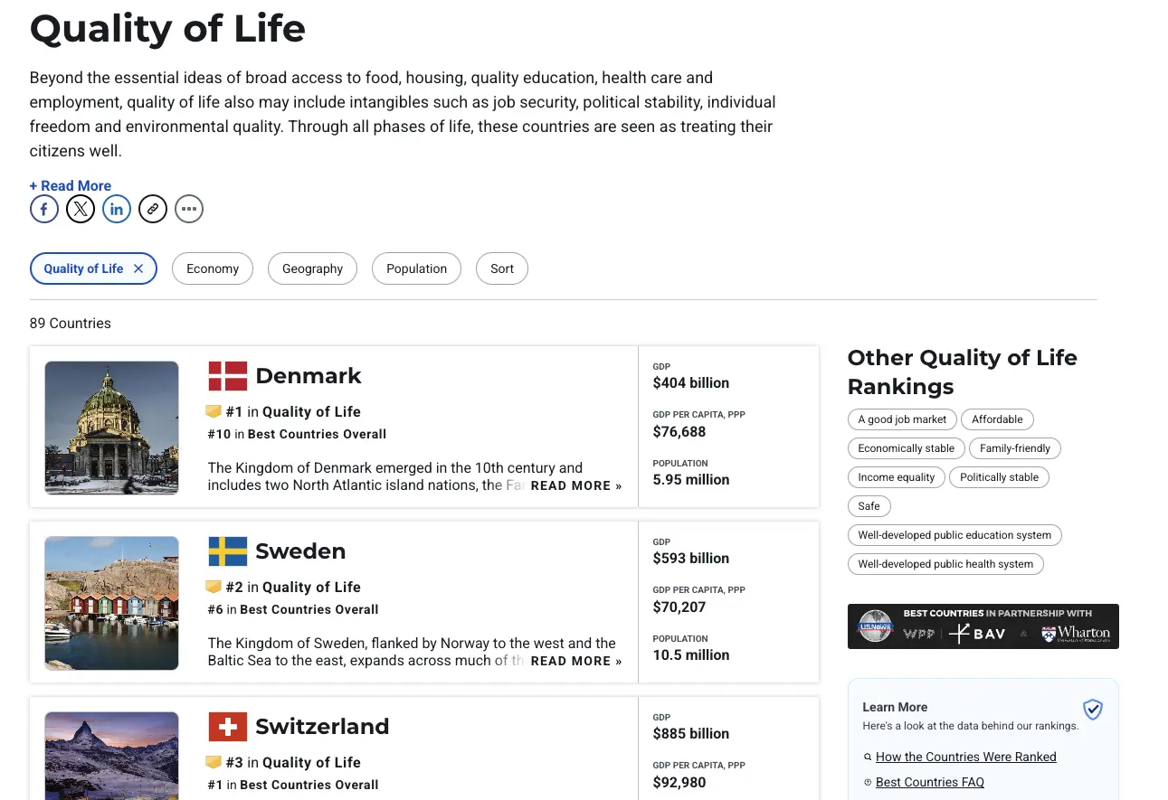Viewport: 1168px width, 800px height.
Task: Open the Best Countries FAQ link
Action: click(929, 782)
